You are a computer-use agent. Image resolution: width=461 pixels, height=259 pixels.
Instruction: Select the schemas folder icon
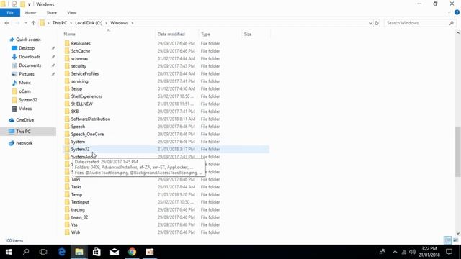pos(67,58)
